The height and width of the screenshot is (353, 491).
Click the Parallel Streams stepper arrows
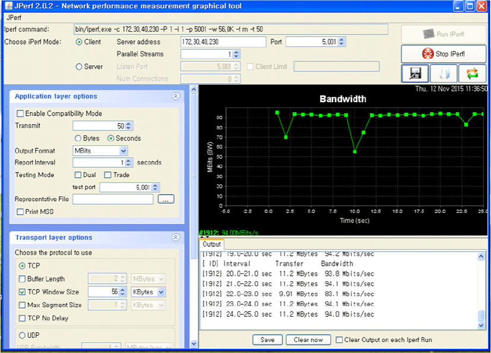point(236,54)
